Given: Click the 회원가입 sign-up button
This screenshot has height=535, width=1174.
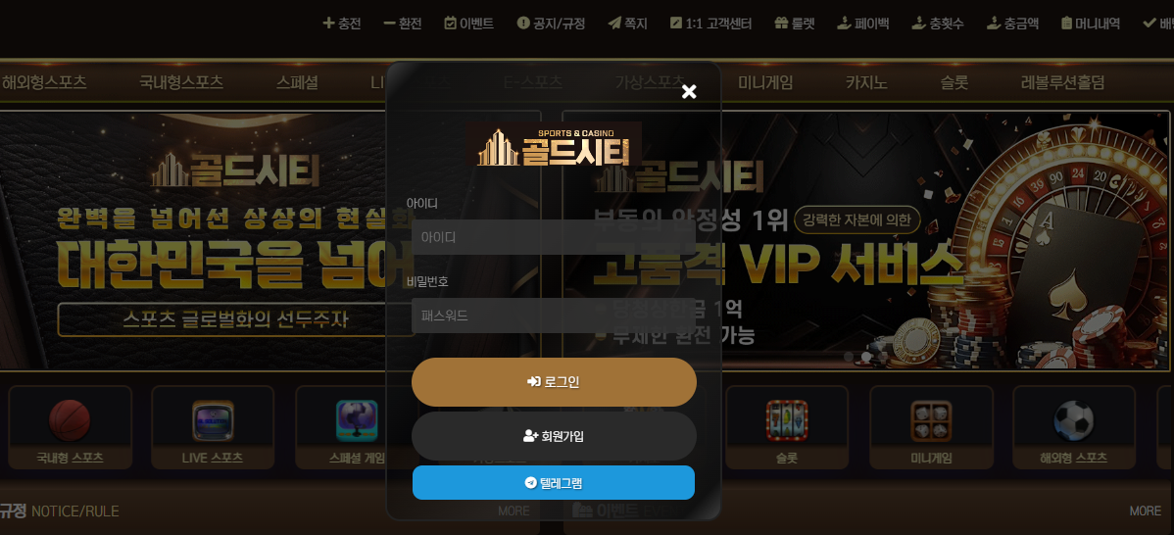Looking at the screenshot, I should coord(554,435).
